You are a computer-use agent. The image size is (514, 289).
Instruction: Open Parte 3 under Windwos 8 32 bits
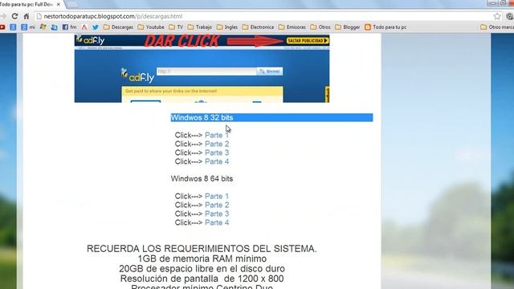[x=217, y=153]
